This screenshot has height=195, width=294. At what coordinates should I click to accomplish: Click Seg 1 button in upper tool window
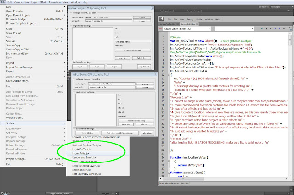tap(80, 67)
